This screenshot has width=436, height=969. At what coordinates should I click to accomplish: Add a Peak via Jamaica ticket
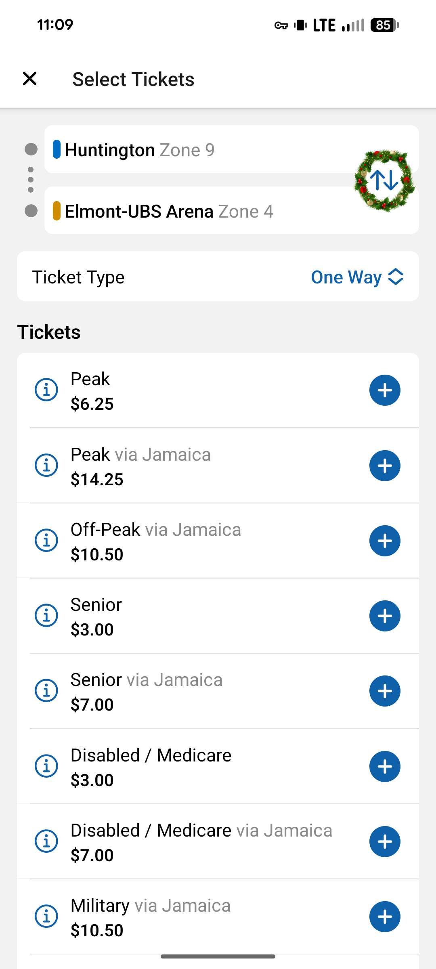(x=385, y=466)
